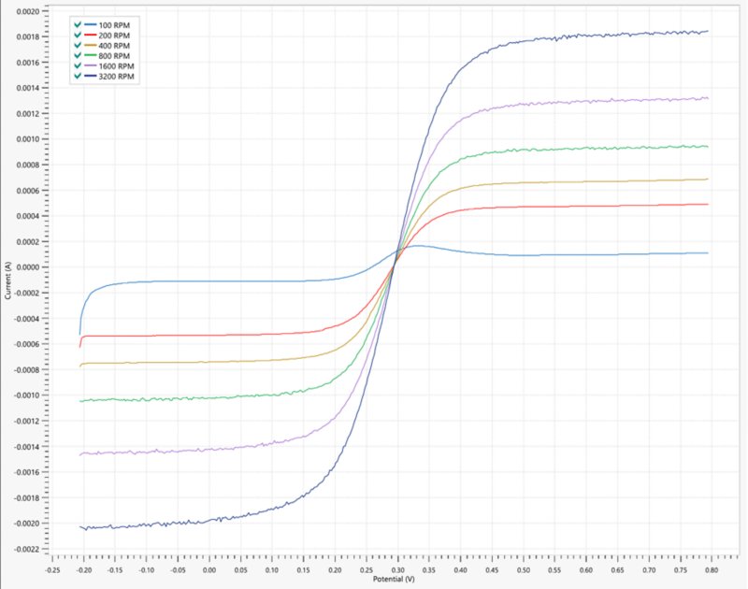This screenshot has height=589, width=748.
Task: Uncheck the 400 RPM trace checkbox
Action: click(x=78, y=45)
